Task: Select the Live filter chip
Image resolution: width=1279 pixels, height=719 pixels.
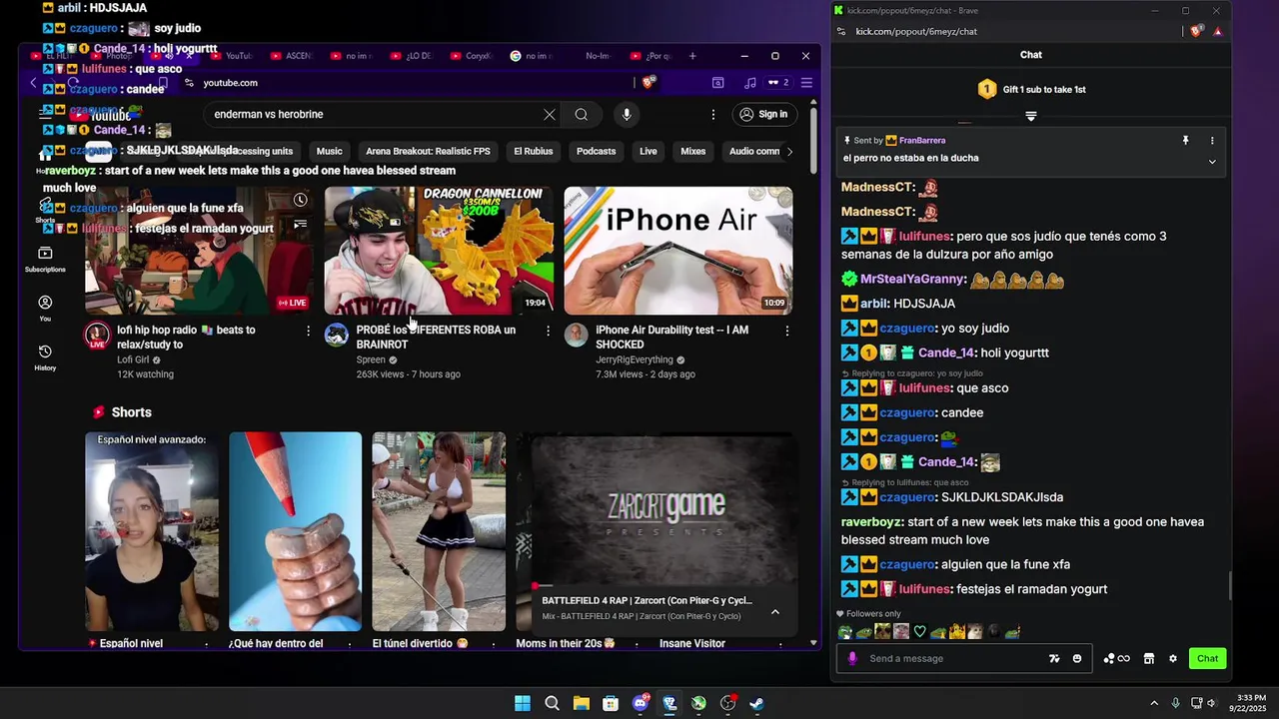Action: [648, 151]
